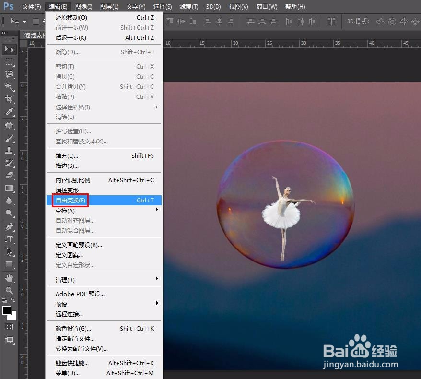
Task: Click the 3D rotate mode icon
Action: pos(381,22)
